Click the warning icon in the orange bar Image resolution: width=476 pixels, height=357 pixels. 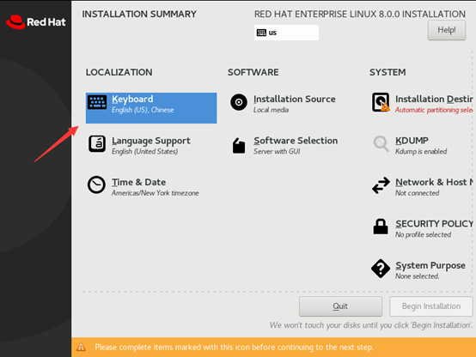click(x=81, y=347)
